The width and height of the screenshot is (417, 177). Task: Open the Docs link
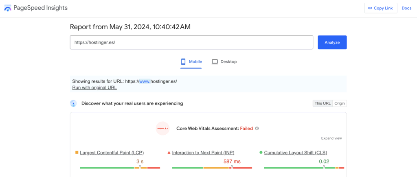406,8
